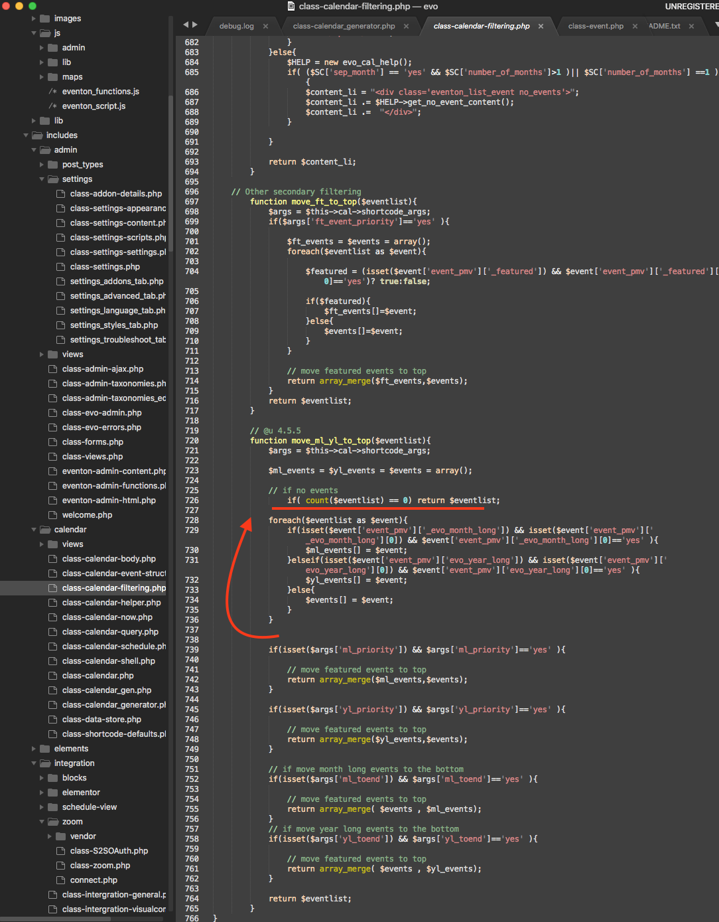Select eventon_functions.js in the sidebar
Viewport: 719px width, 922px height.
[101, 92]
